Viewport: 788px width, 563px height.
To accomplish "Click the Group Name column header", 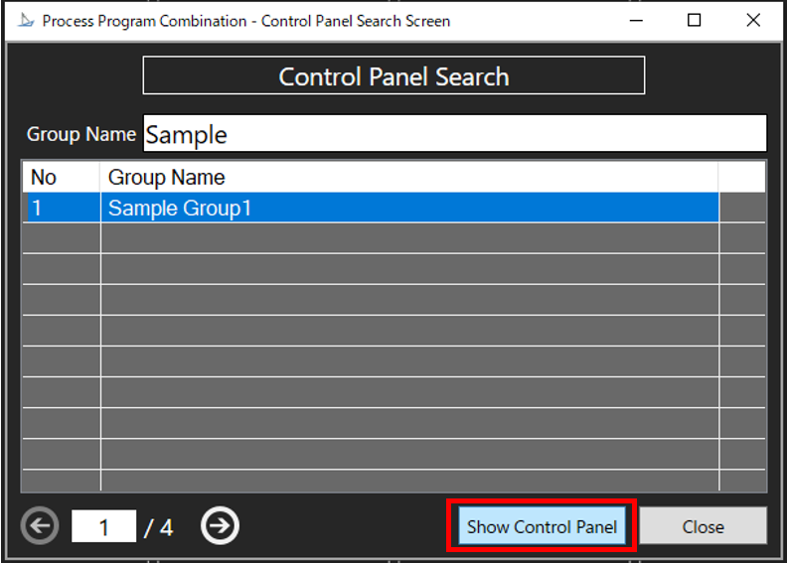I will 407,178.
